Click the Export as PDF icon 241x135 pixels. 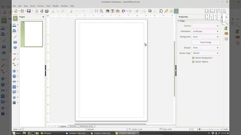click(x=42, y=11)
